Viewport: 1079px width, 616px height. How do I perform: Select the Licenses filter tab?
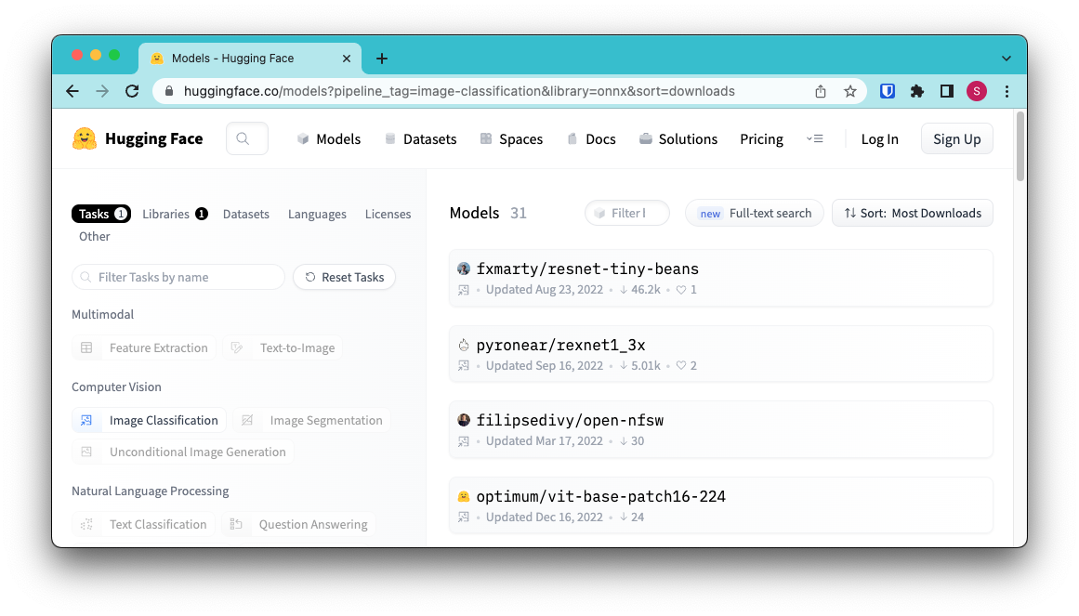point(388,214)
